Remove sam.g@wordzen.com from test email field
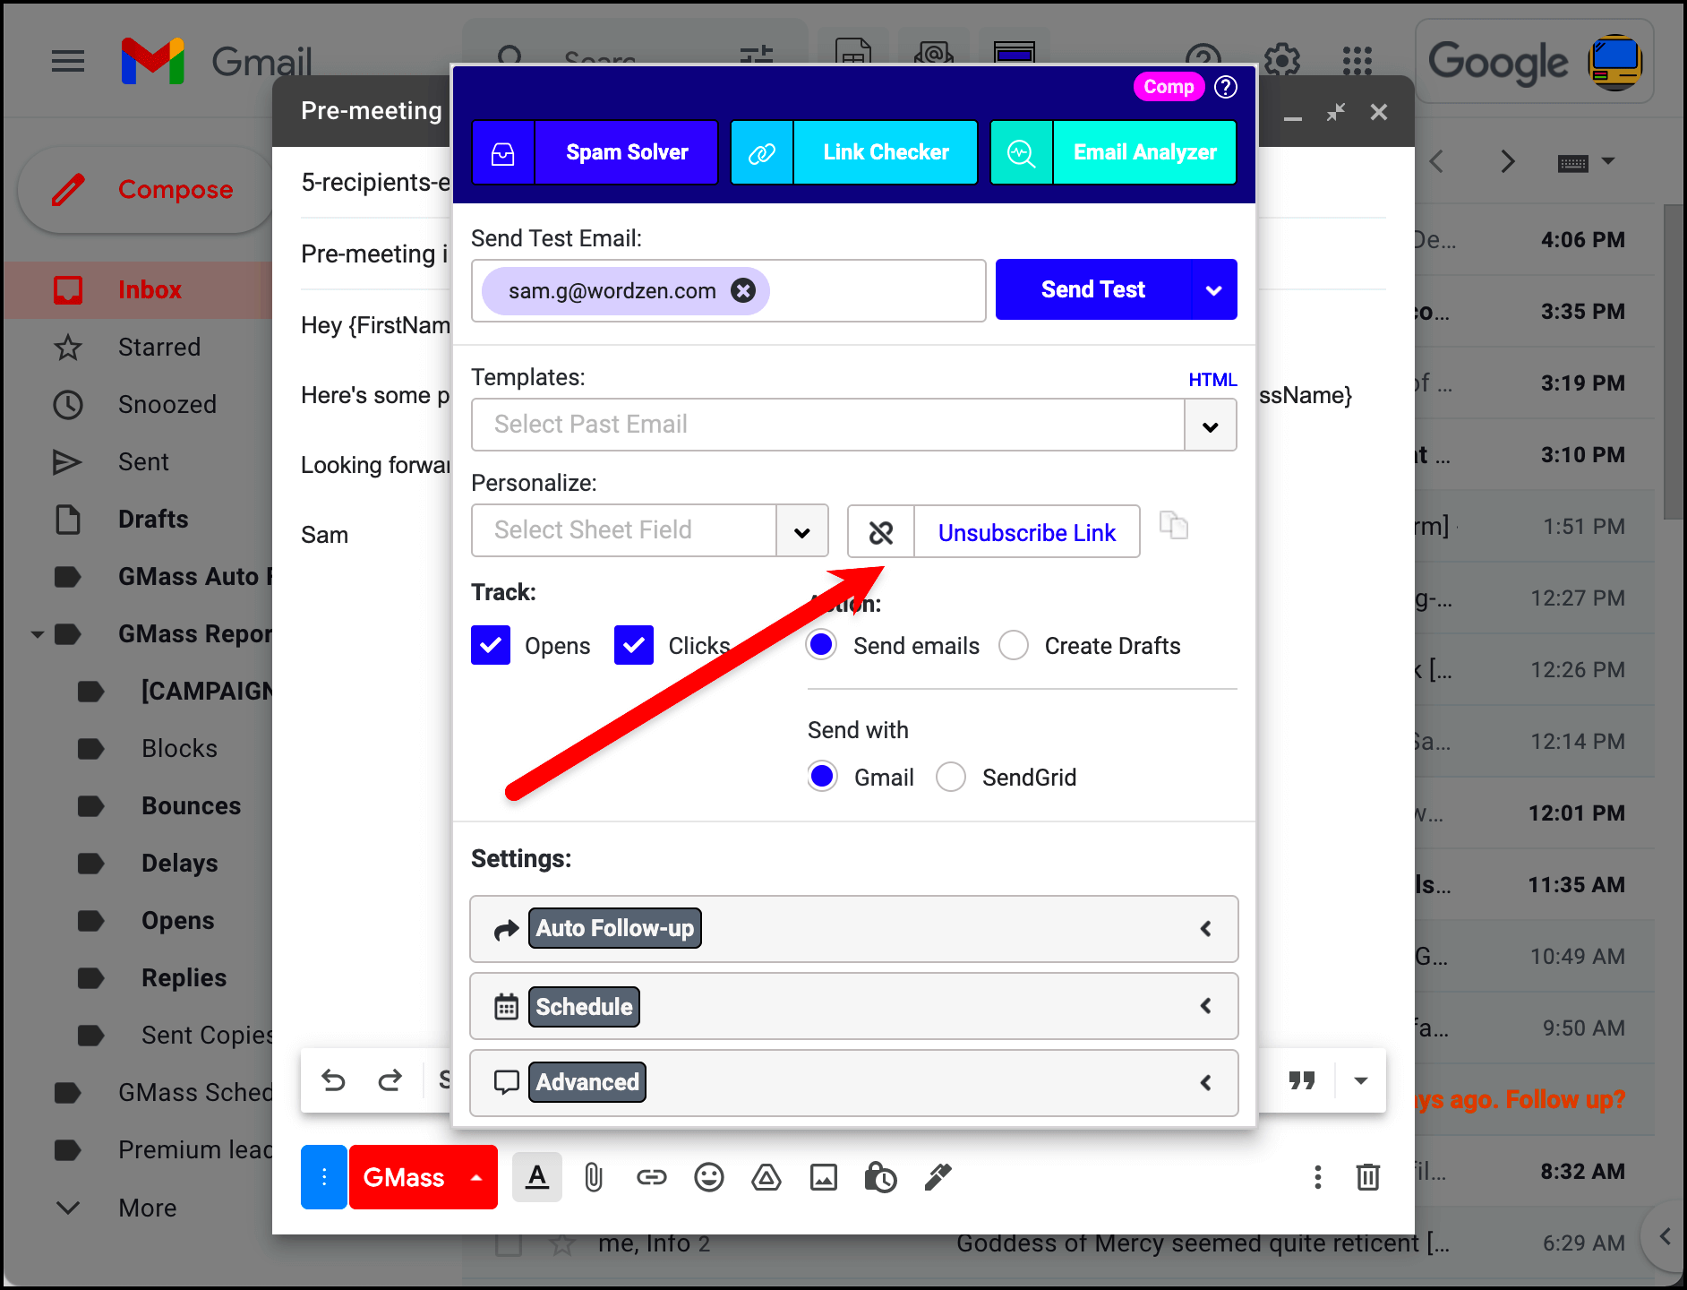 click(743, 290)
